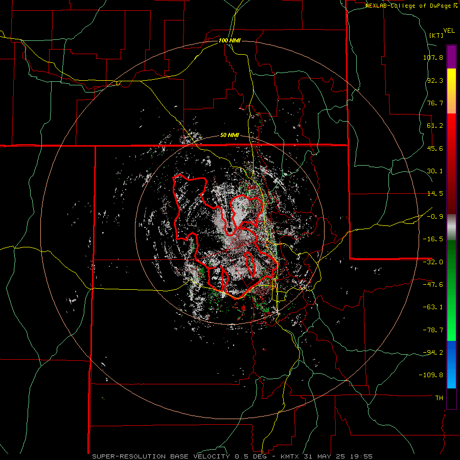460x460 pixels.
Task: Select the 45.6 velocity scale value
Action: click(x=435, y=148)
